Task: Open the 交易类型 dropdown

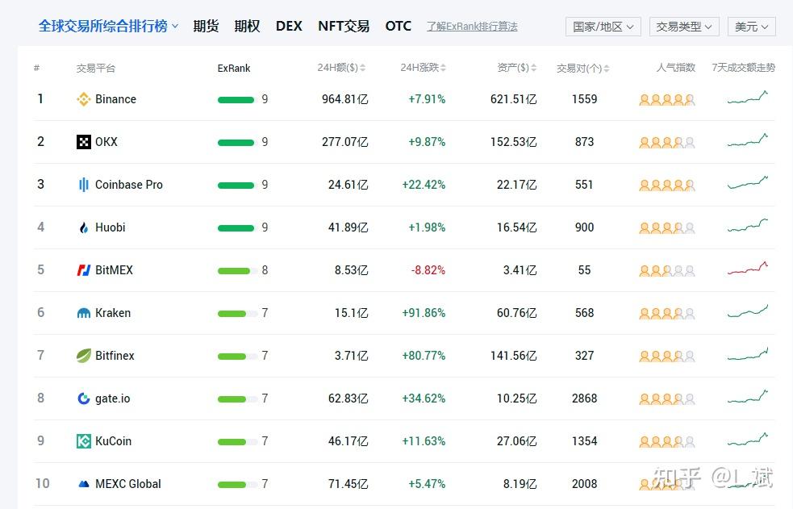Action: click(684, 27)
